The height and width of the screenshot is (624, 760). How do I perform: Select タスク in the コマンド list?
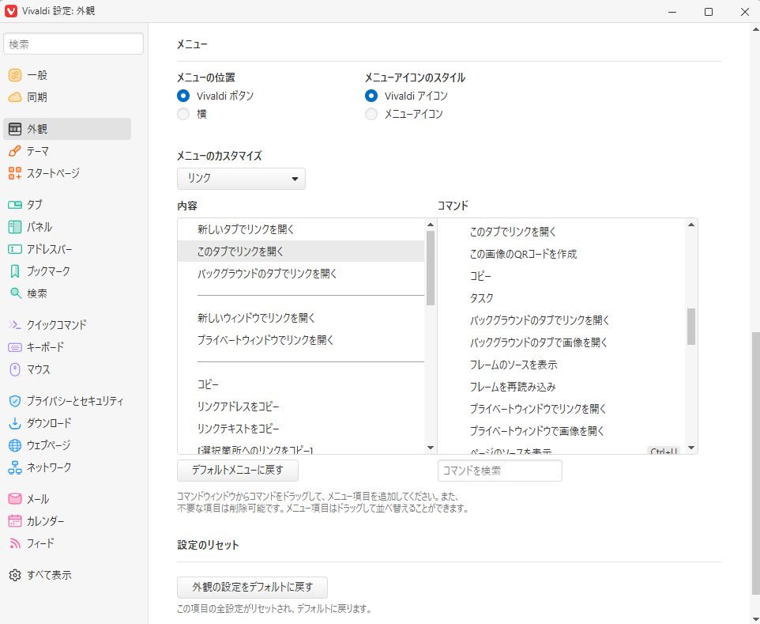(562, 298)
